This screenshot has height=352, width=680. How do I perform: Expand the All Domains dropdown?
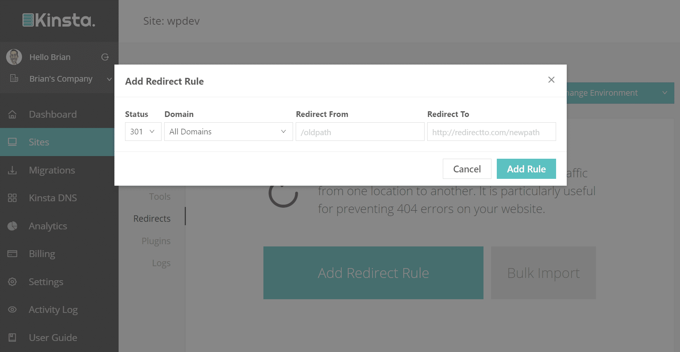tap(228, 131)
